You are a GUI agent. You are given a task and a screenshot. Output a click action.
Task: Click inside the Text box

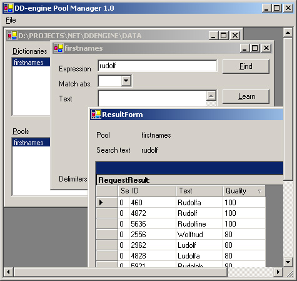point(153,98)
